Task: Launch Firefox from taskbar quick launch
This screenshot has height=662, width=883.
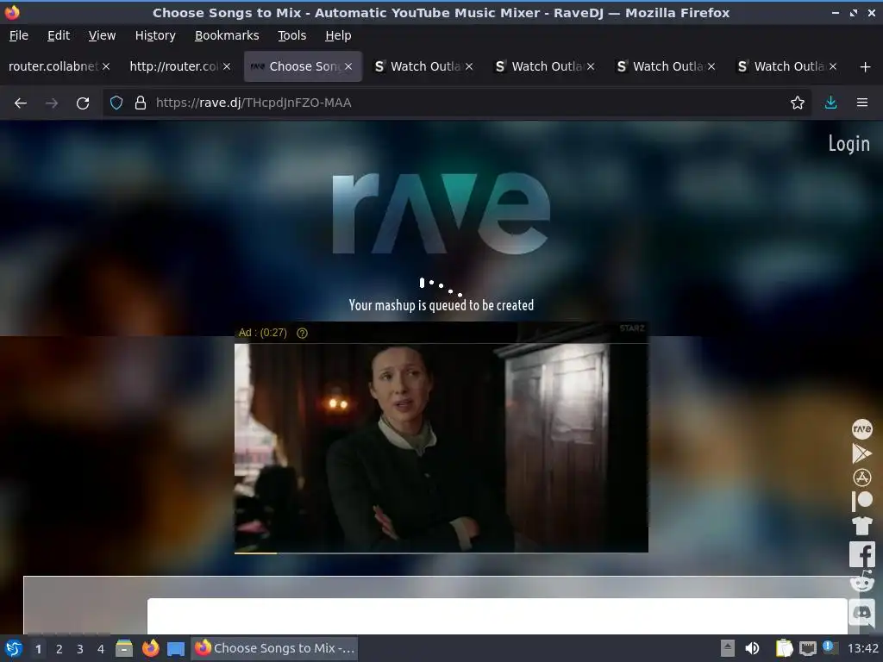Action: pyautogui.click(x=150, y=648)
